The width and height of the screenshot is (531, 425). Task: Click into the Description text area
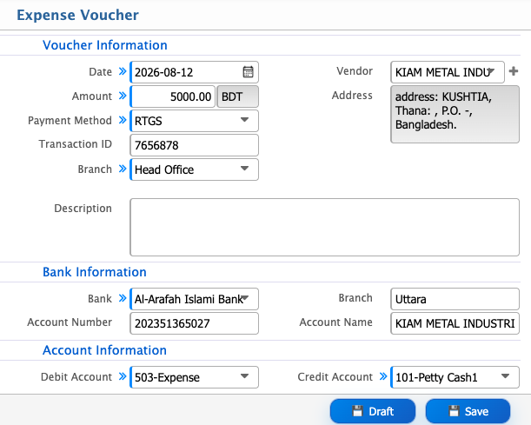(324, 227)
